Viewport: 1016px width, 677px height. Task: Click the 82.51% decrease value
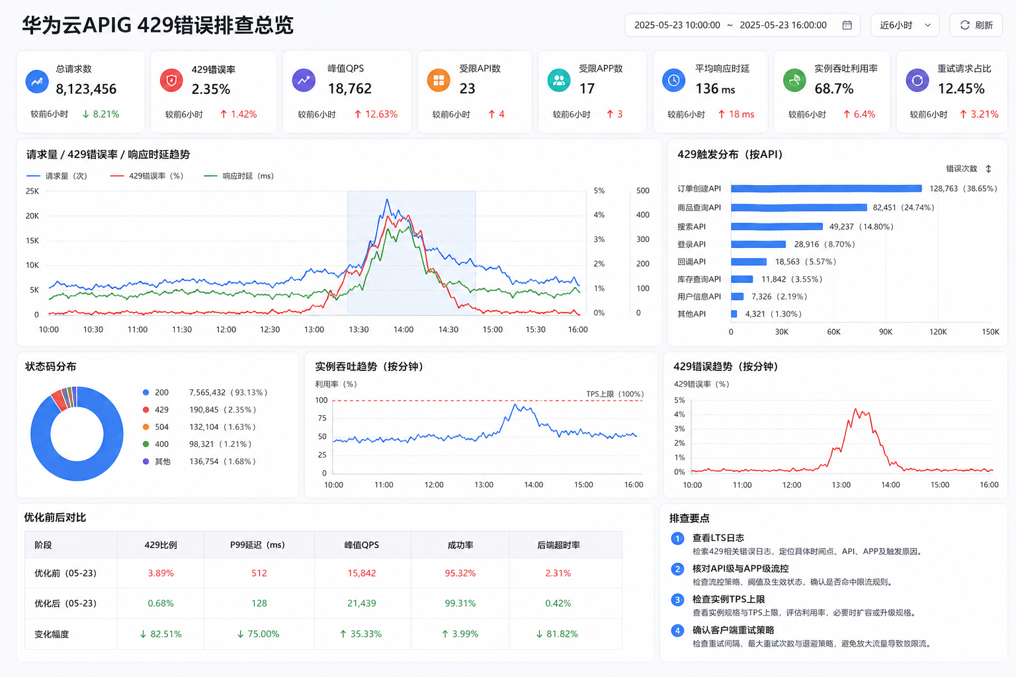161,634
